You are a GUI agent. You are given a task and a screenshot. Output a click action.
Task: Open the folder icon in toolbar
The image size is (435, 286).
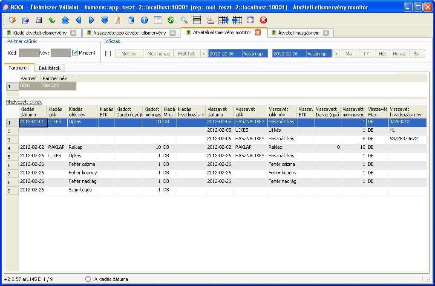click(x=26, y=20)
